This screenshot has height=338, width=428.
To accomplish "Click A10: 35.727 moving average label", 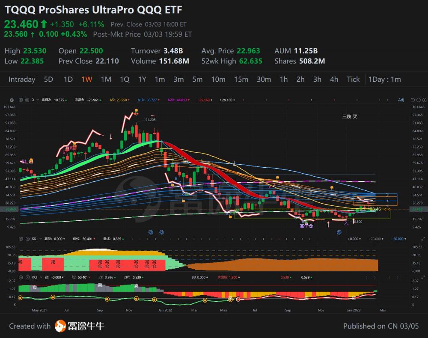I will 149,100.
